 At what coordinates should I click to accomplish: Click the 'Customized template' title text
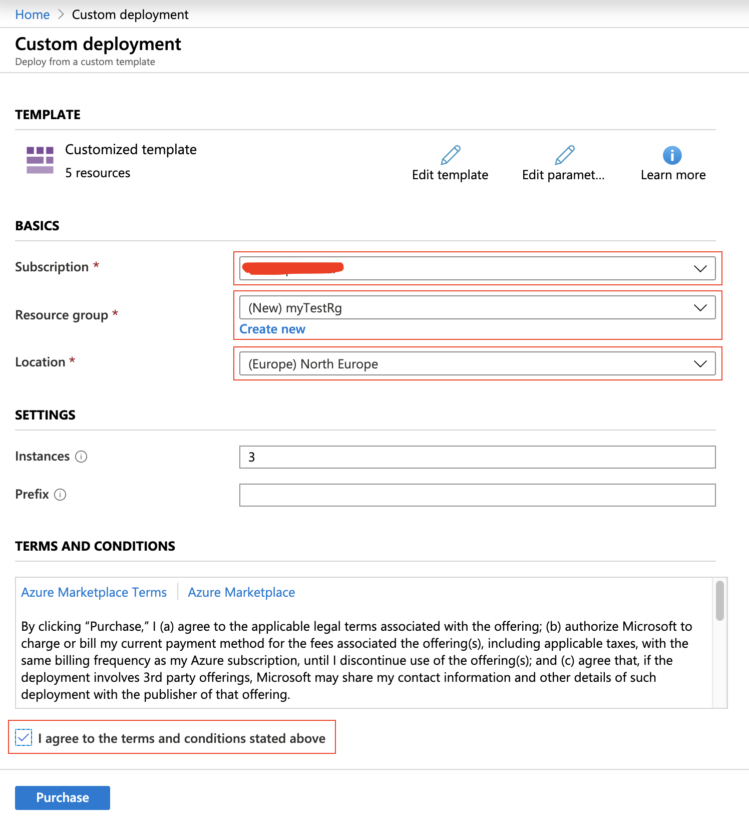(131, 149)
